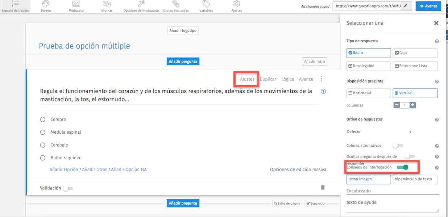This screenshot has width=448, height=217.
Task: Disable Consejos de interrogación switch
Action: [403, 167]
